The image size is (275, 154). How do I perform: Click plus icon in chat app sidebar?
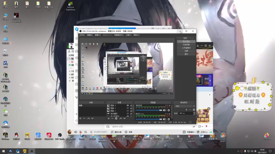(77, 114)
